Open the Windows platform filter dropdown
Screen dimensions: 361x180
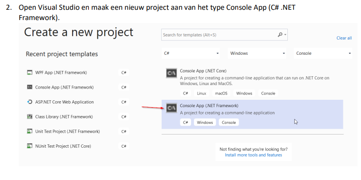point(257,53)
